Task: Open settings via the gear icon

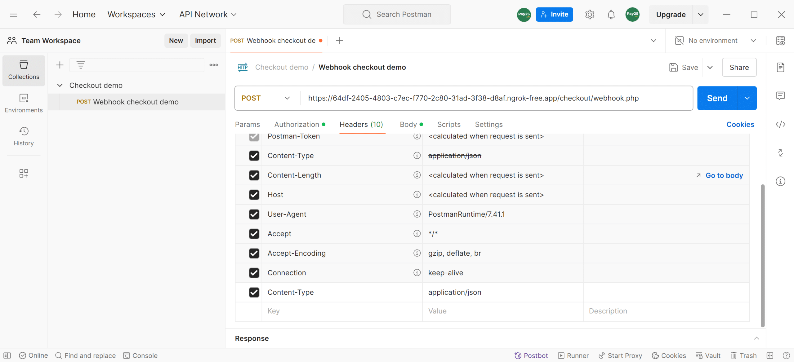Action: 590,15
